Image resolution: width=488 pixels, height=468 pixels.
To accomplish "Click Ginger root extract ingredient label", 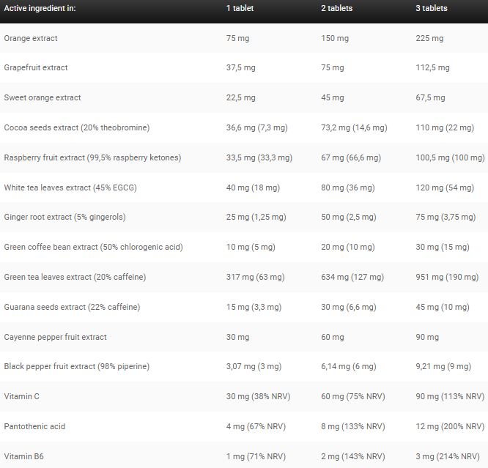I will [x=64, y=218].
